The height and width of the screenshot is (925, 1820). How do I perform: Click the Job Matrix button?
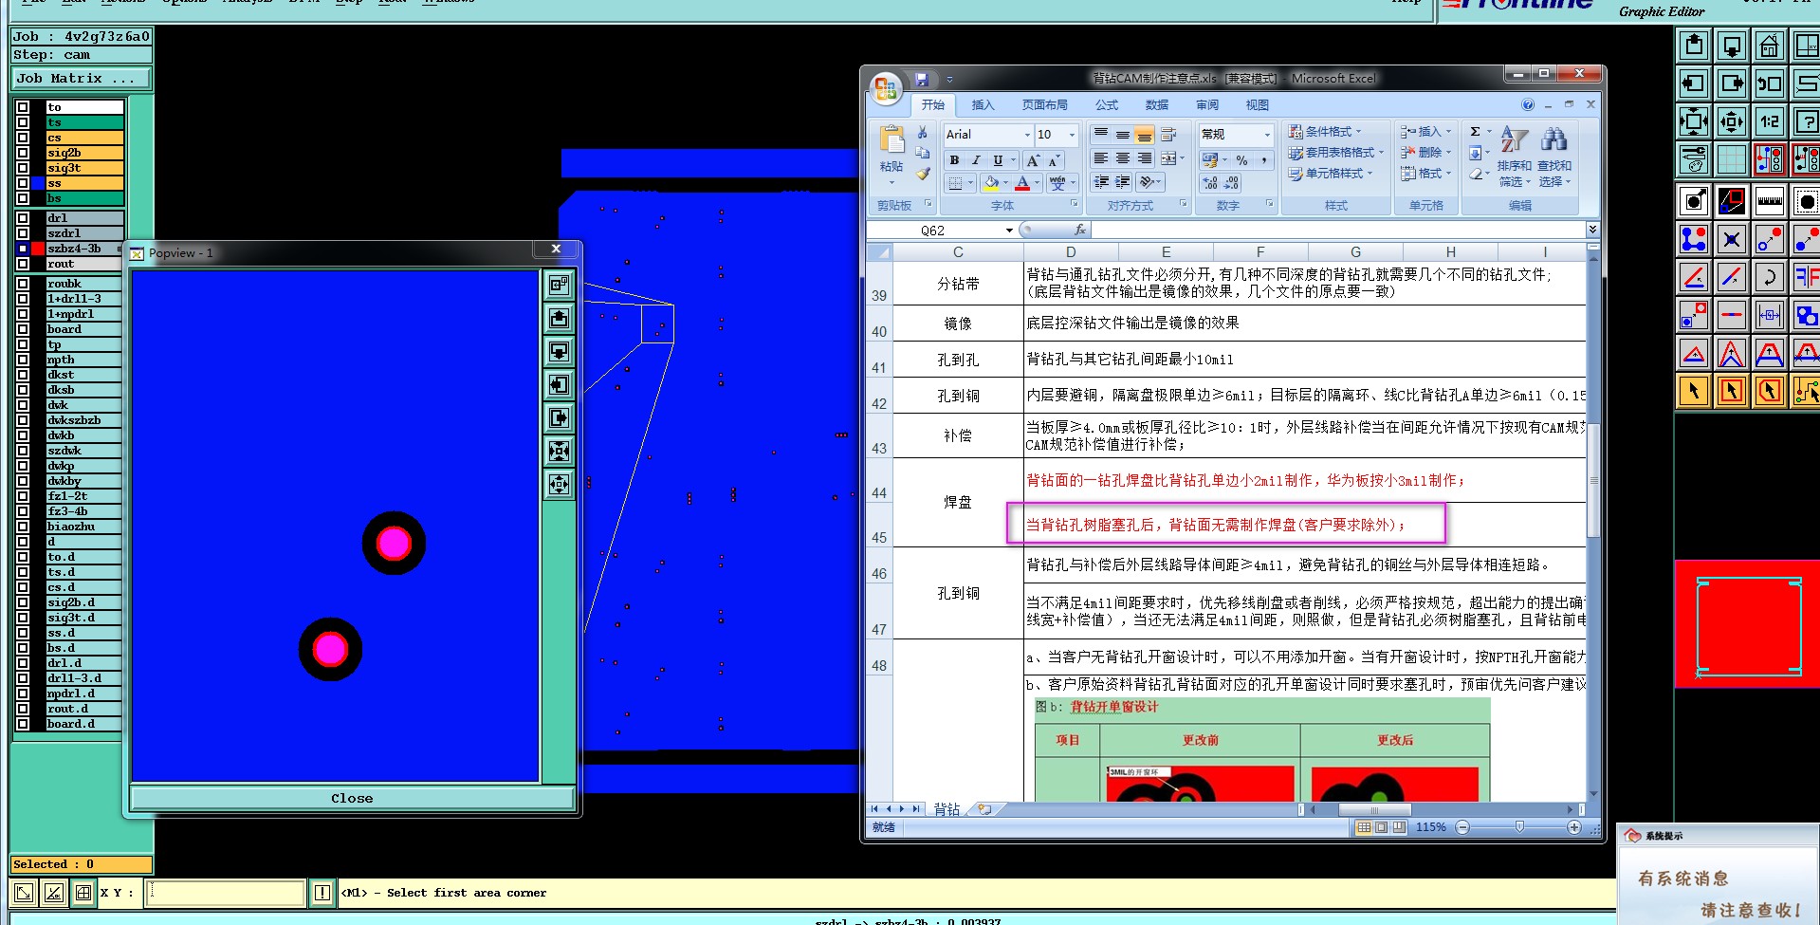pos(82,79)
